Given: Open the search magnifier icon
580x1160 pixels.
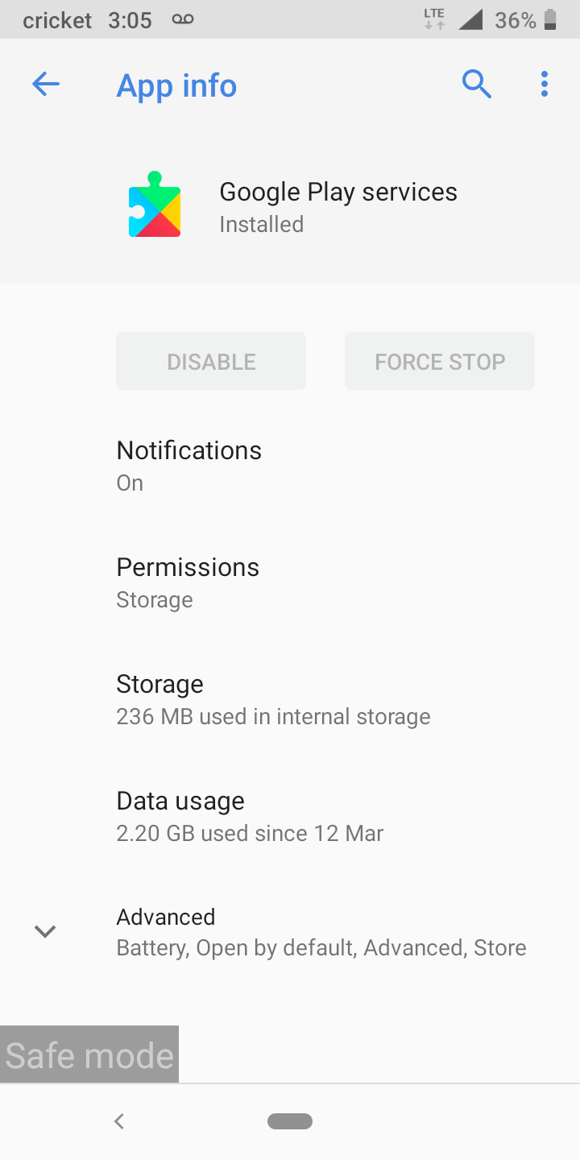Looking at the screenshot, I should coord(476,84).
